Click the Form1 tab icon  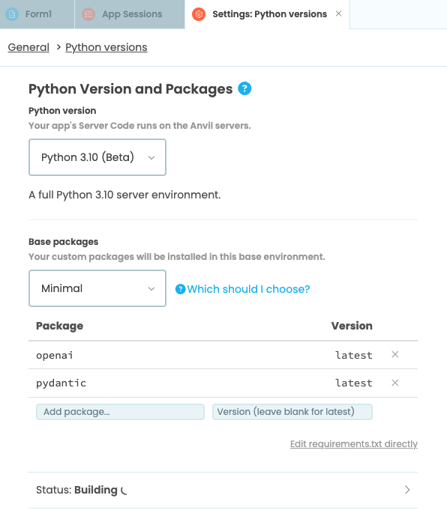tap(12, 14)
